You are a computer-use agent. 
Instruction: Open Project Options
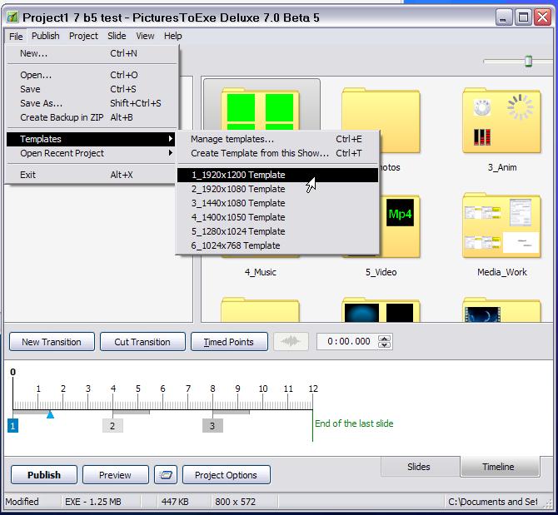[227, 475]
